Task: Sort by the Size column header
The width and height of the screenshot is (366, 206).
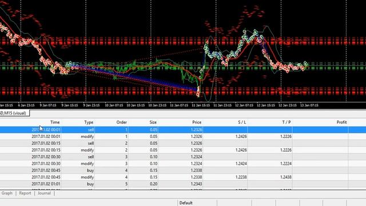Action: (153, 122)
